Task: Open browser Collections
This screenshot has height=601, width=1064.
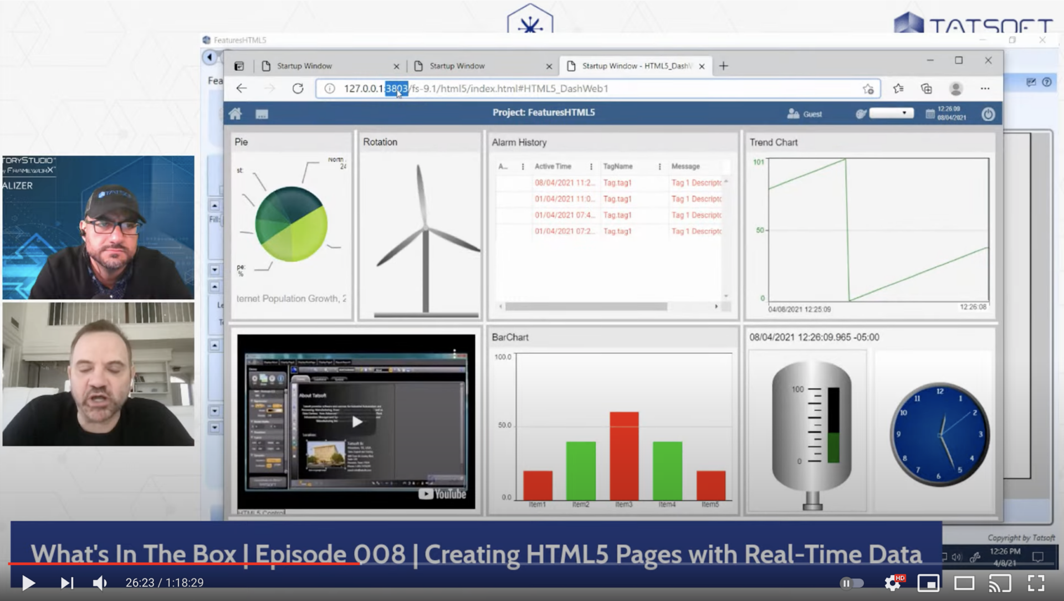Action: pyautogui.click(x=927, y=89)
